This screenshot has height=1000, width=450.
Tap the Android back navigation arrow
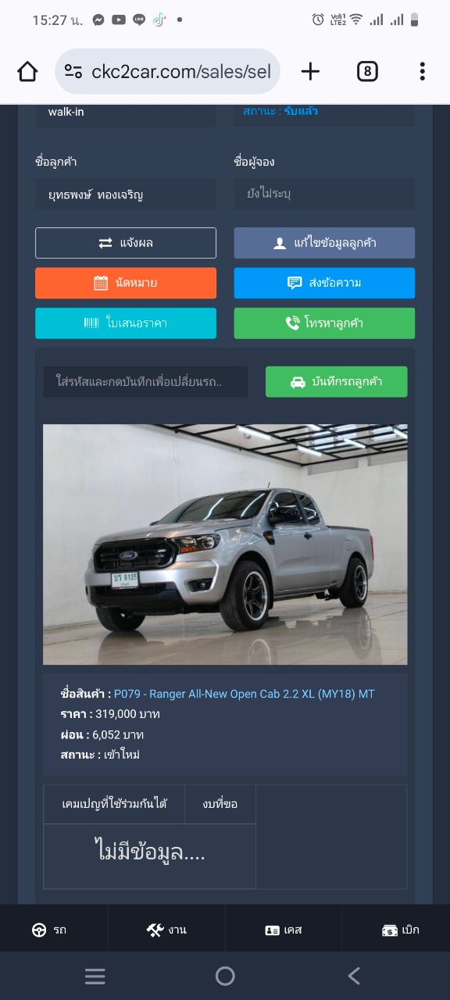click(x=354, y=976)
